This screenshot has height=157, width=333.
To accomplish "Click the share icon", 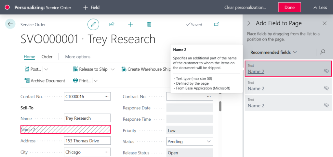I will [112, 24].
